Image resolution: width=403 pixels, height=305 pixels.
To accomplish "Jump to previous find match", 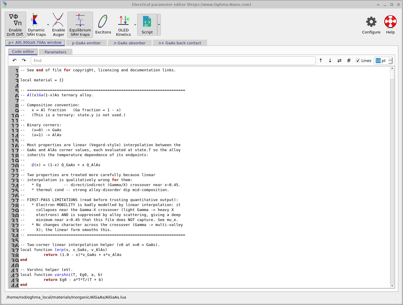I will [x=321, y=60].
